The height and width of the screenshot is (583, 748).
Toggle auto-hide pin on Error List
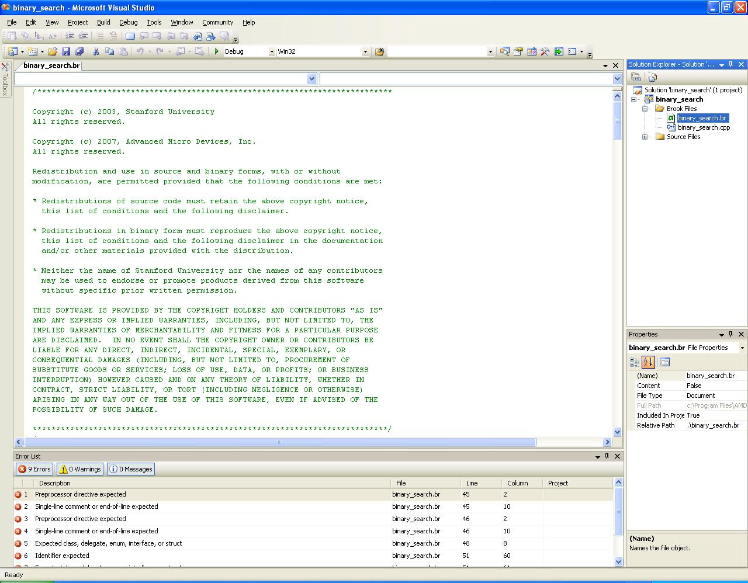click(607, 456)
